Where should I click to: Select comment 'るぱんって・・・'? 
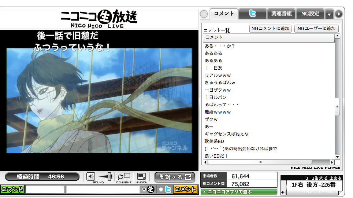(222, 104)
